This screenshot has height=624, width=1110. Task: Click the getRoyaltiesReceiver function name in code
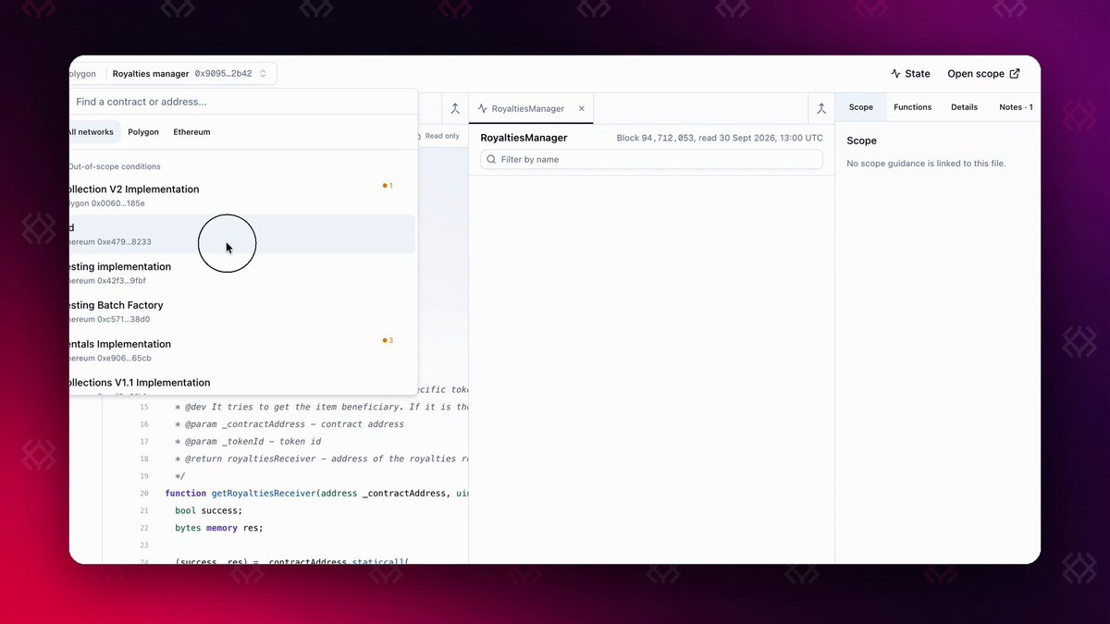(x=264, y=494)
